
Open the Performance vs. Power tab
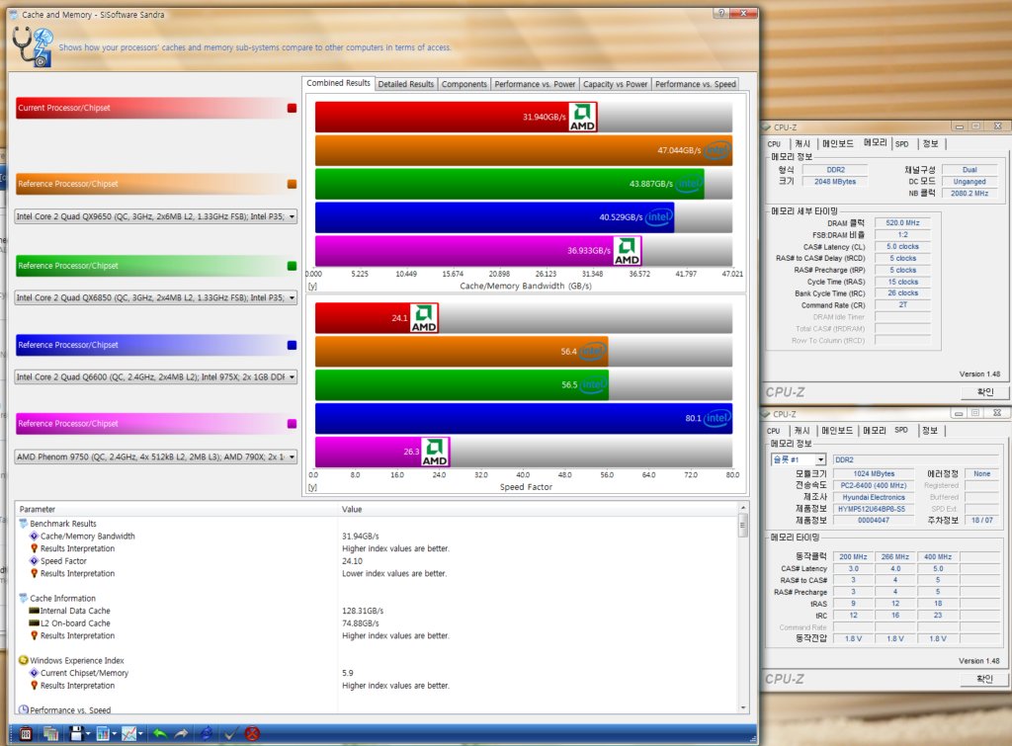535,85
